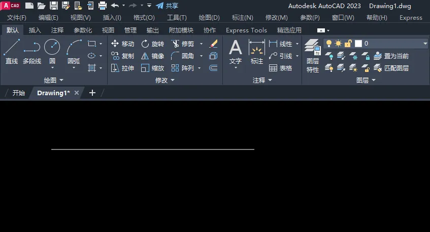Screen dimensions: 430x232
Task: Expand the Annotation (注释) panel
Action: (262, 80)
